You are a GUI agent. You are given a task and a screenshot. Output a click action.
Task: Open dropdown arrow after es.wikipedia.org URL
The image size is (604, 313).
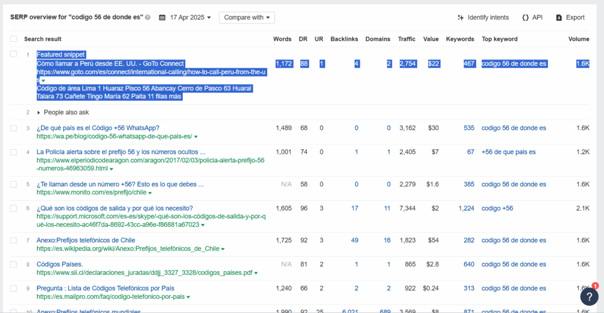(x=222, y=249)
